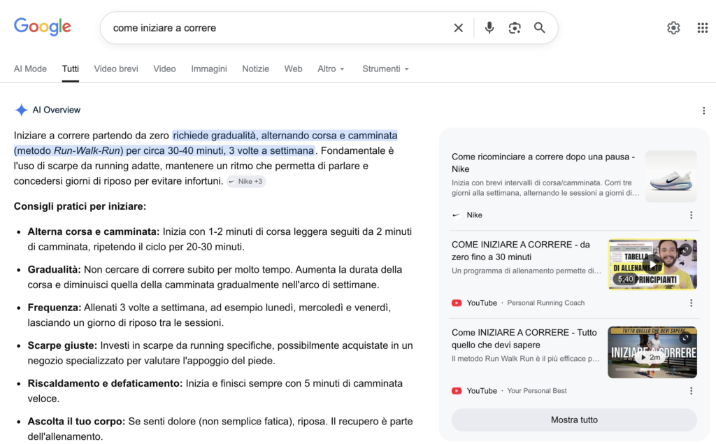Expand the Altro dropdown
716x444 pixels.
(x=331, y=69)
